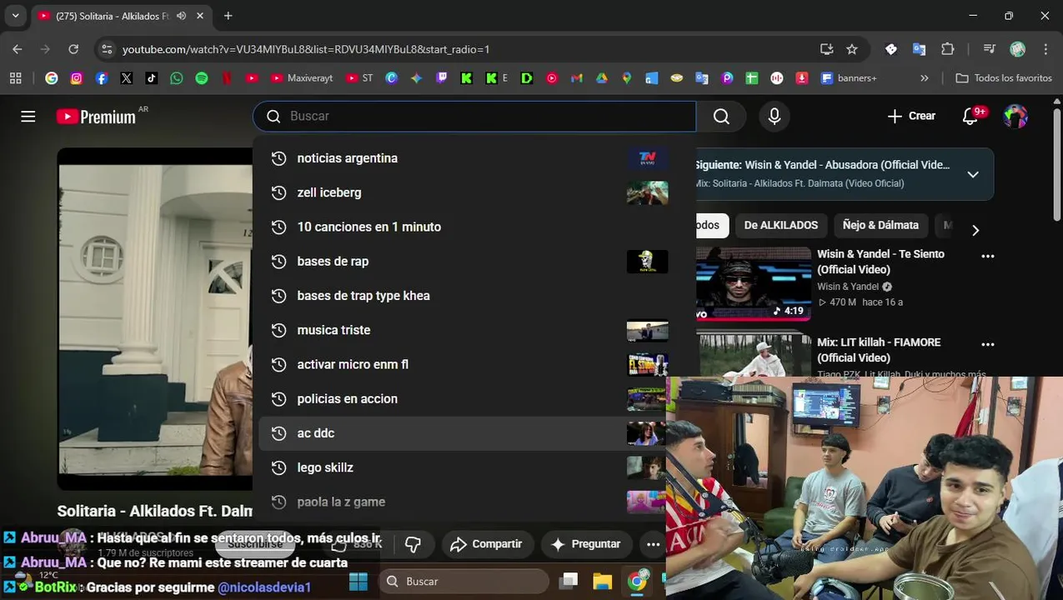Select the highlighted 'ac ddc' suggestion

pos(463,433)
